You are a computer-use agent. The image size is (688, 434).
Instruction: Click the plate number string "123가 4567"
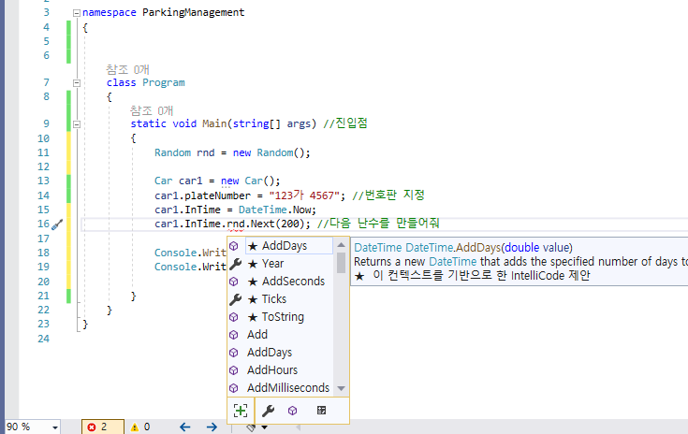point(304,195)
